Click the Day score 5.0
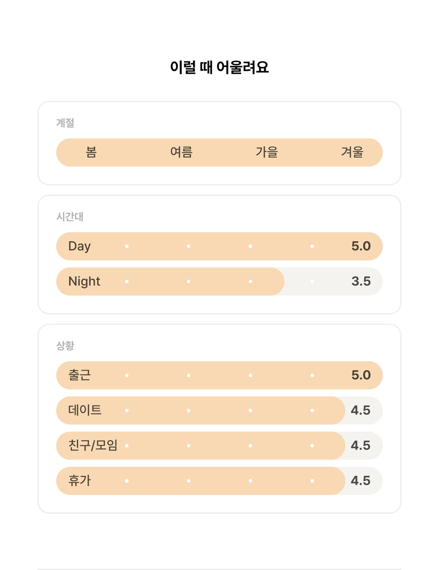 [361, 246]
